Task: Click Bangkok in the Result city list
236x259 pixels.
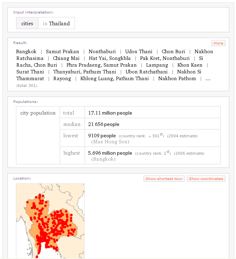Action: (x=26, y=51)
